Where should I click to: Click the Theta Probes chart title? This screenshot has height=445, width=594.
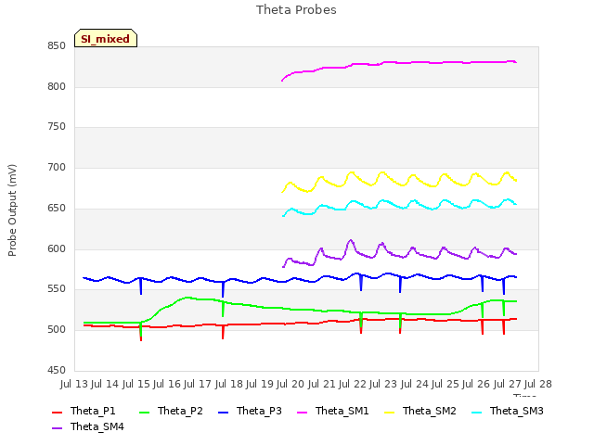(x=296, y=9)
